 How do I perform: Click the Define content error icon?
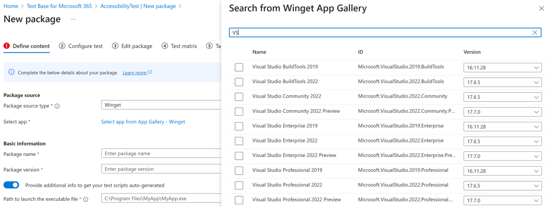[x=7, y=46]
